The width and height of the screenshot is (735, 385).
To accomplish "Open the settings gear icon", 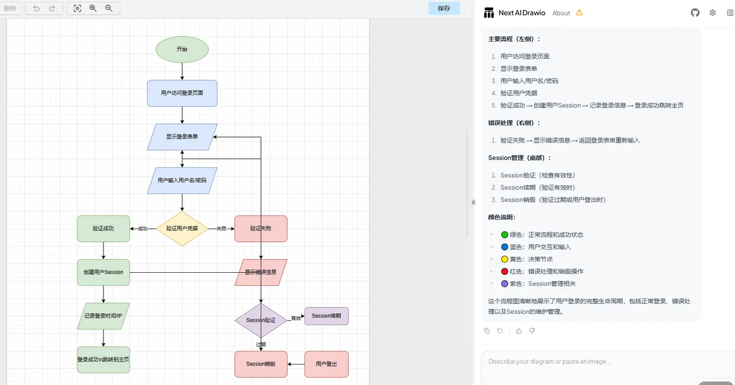I will pyautogui.click(x=712, y=13).
